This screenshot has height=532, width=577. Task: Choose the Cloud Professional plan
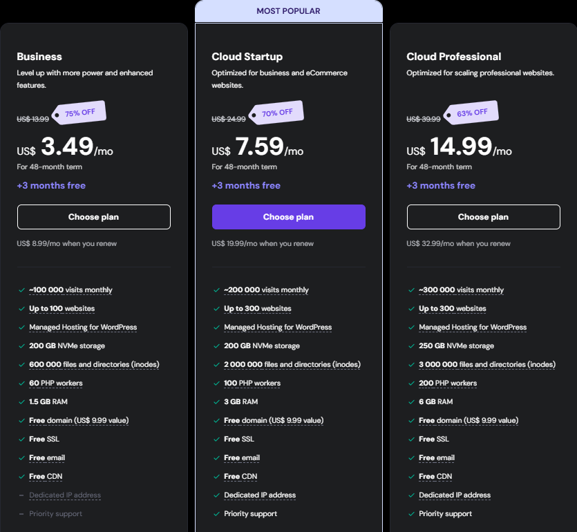(483, 217)
